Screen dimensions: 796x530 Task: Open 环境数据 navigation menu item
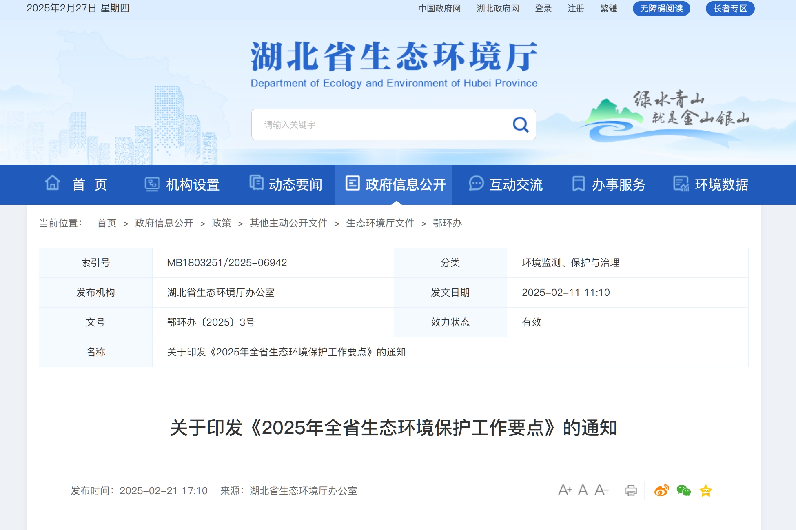(721, 185)
